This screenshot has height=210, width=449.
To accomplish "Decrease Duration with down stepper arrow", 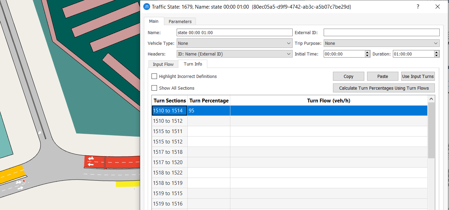I will point(437,56).
